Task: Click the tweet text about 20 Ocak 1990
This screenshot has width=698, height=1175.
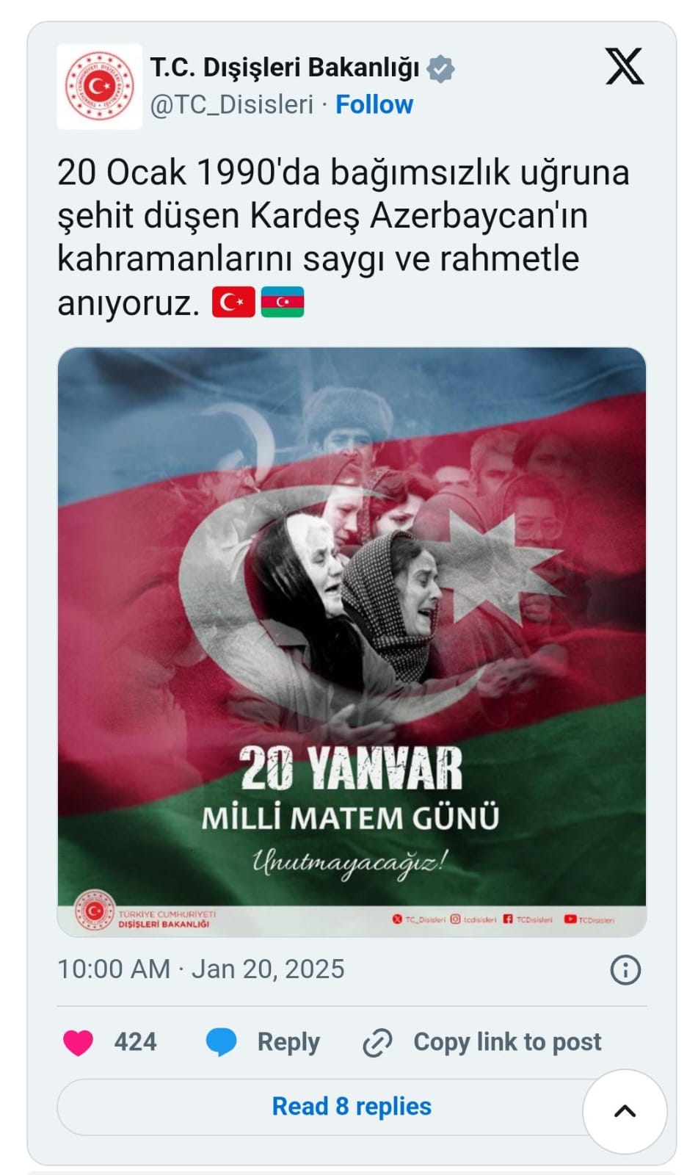Action: click(x=343, y=237)
